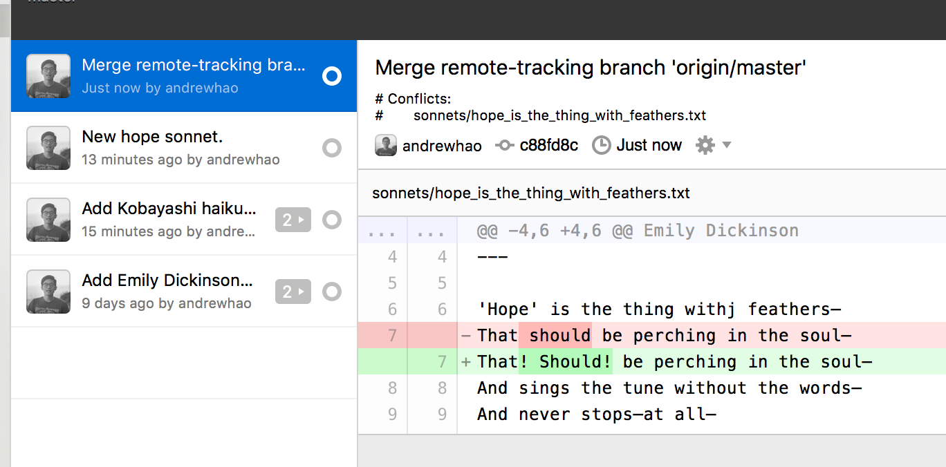Expand files badge on Add Kobayashi haiku
Screen dimensions: 946x467
293,220
